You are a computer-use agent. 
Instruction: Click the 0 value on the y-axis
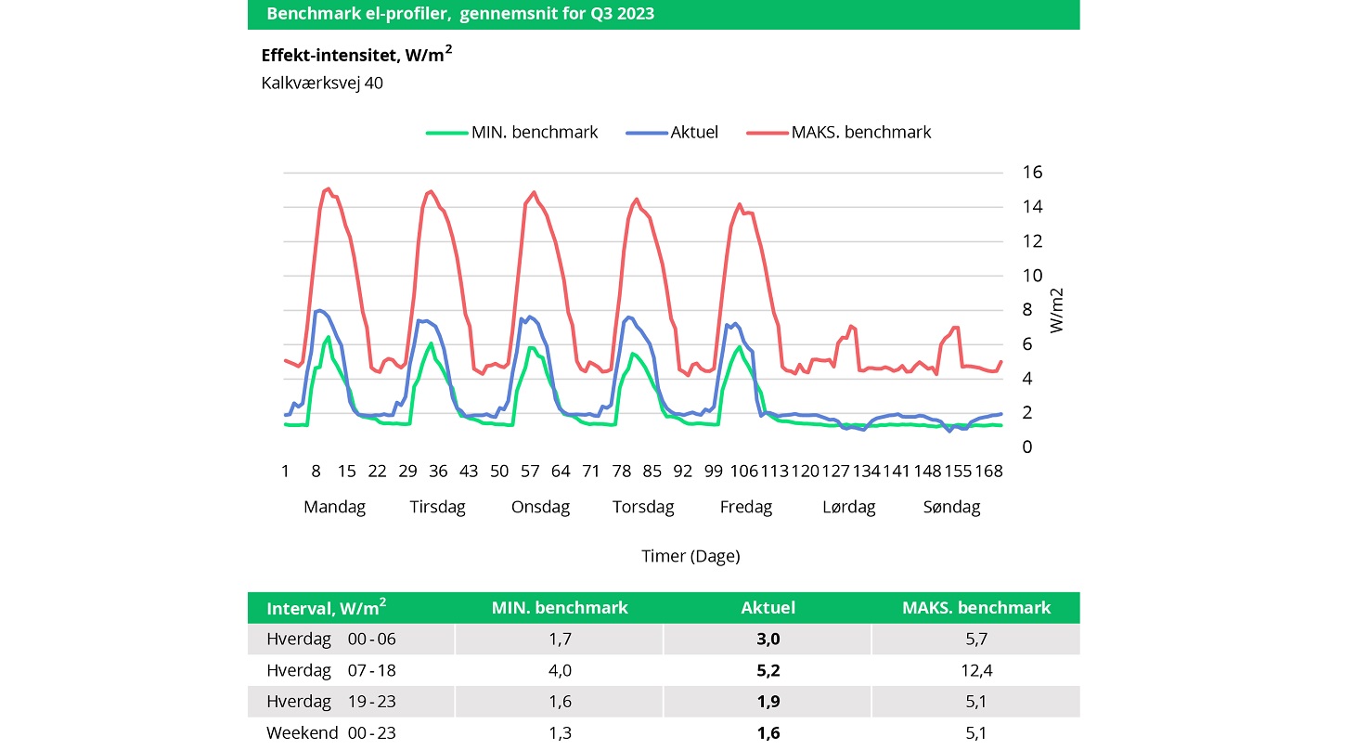tap(1029, 447)
